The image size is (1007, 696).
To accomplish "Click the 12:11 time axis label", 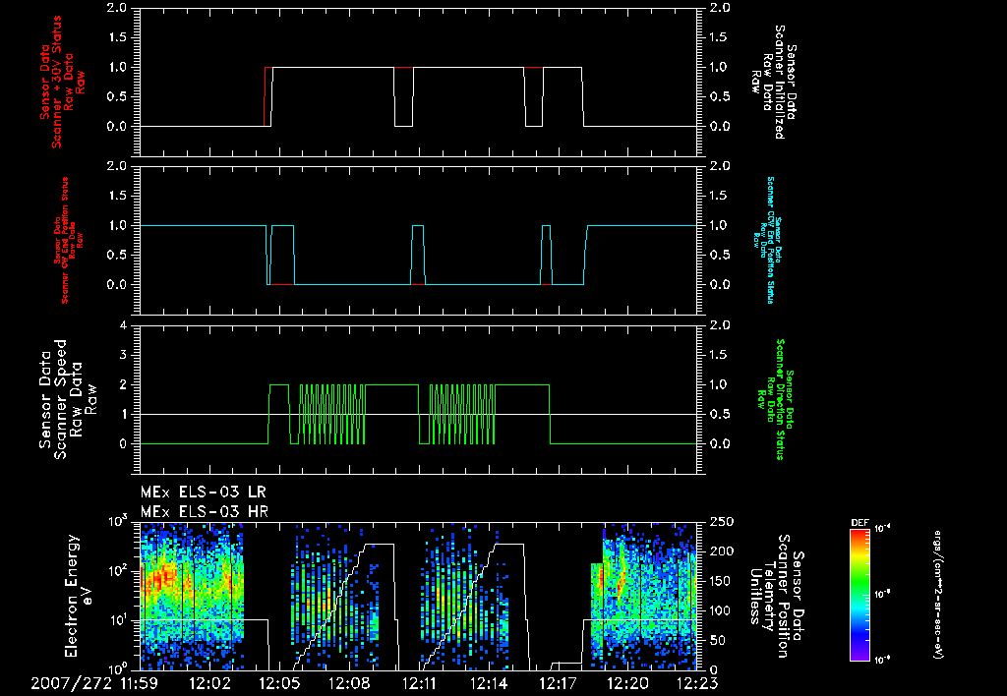I will [419, 683].
